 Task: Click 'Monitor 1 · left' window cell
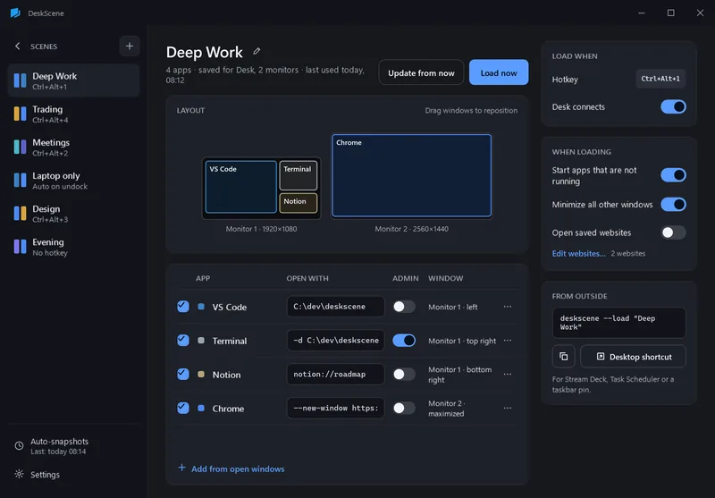point(453,307)
